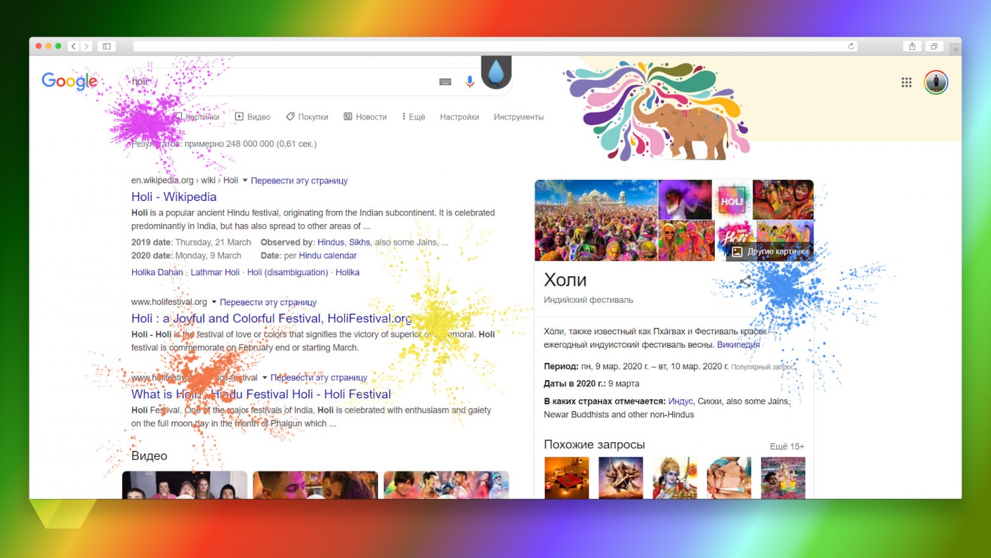Open the fifth related search thumbnail

(783, 477)
